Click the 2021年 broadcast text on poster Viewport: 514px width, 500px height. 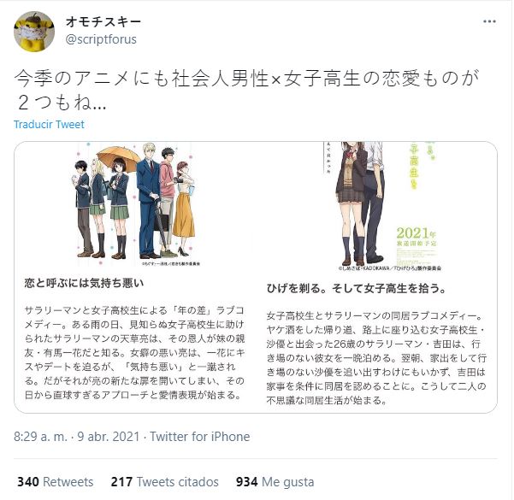point(417,237)
